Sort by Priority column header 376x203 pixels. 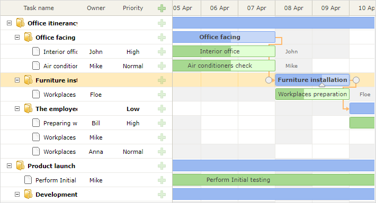[x=133, y=8]
